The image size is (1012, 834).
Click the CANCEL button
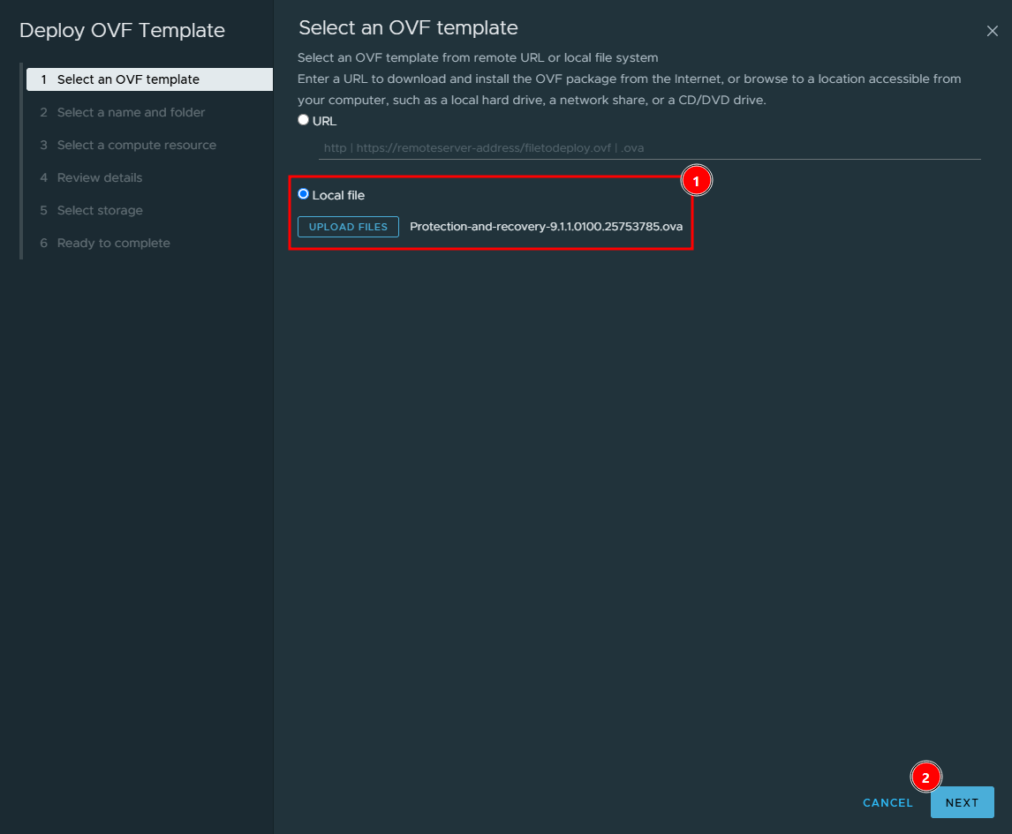(887, 802)
